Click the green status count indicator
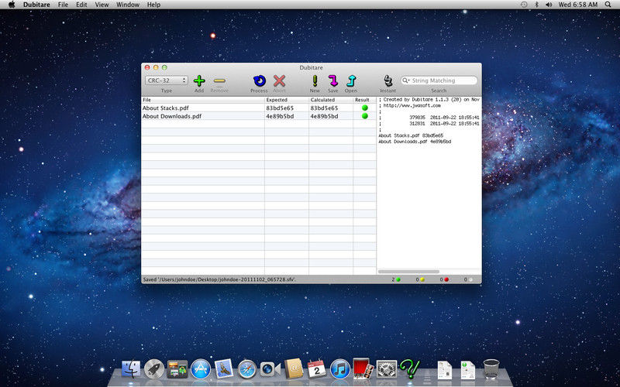Screen dimensions: 620x387 coord(396,279)
